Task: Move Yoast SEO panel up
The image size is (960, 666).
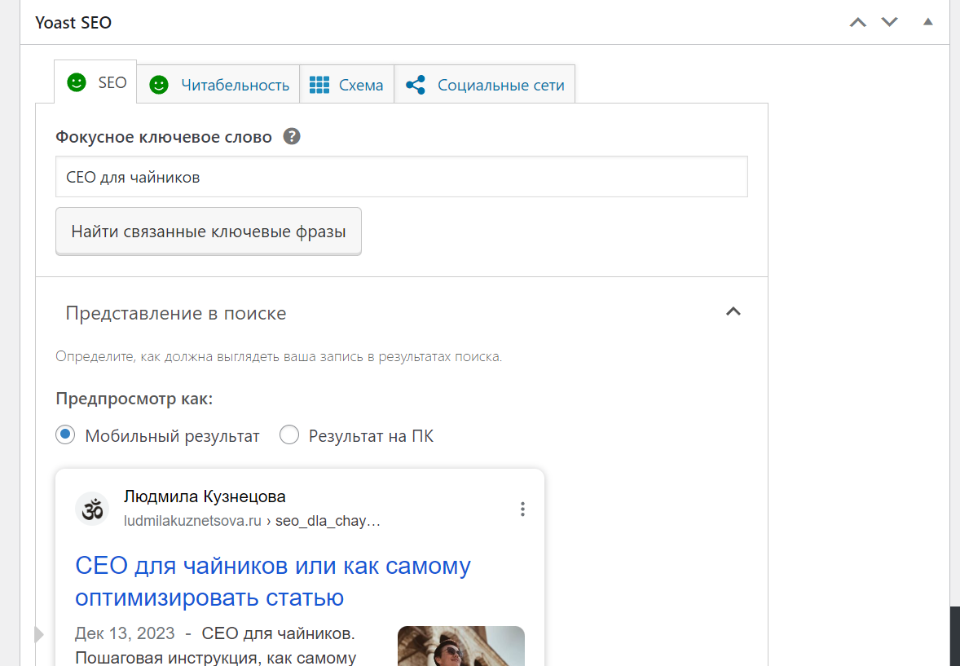Action: 858,23
